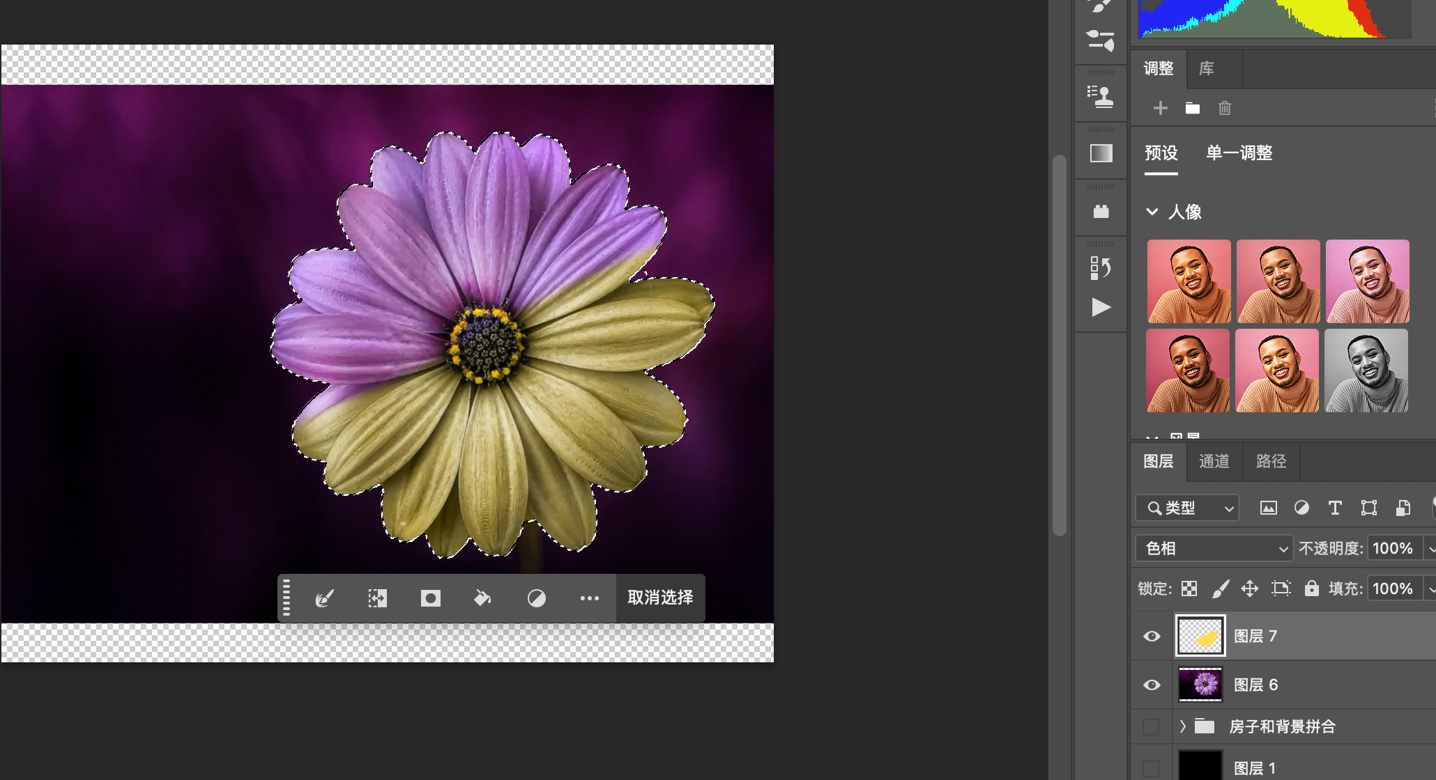Click the trash icon in Adjustments panel

[x=1224, y=108]
